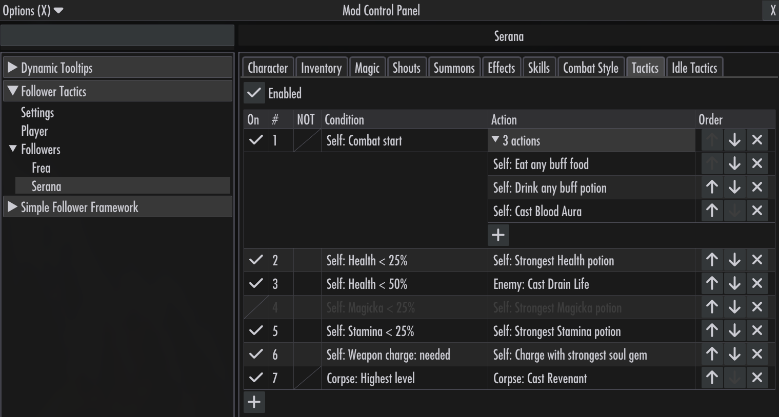
Task: Open the Options (X) dropdown
Action: [x=33, y=10]
